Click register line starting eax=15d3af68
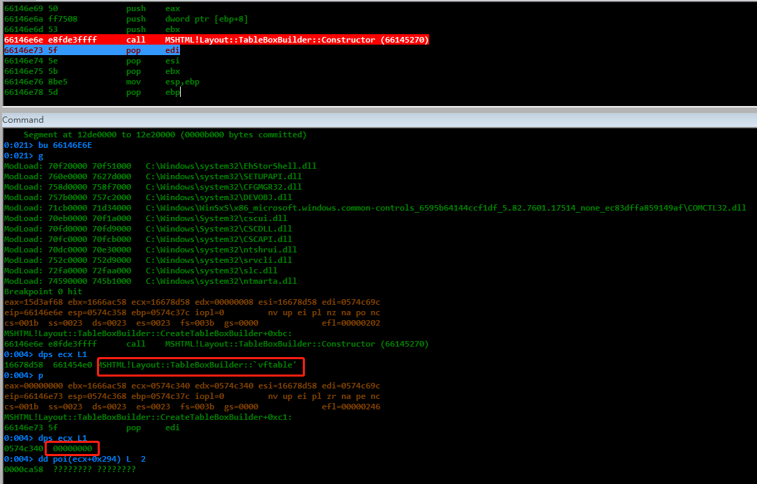 [192, 302]
